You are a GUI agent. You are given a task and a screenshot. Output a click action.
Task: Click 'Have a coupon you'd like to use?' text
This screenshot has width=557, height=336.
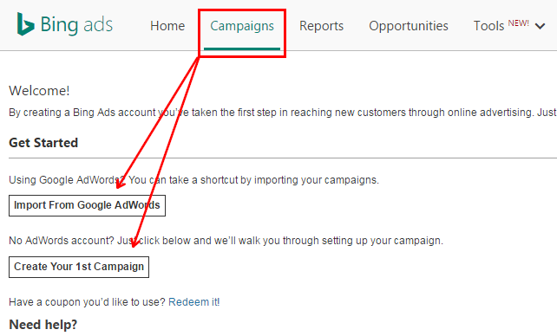pos(87,302)
